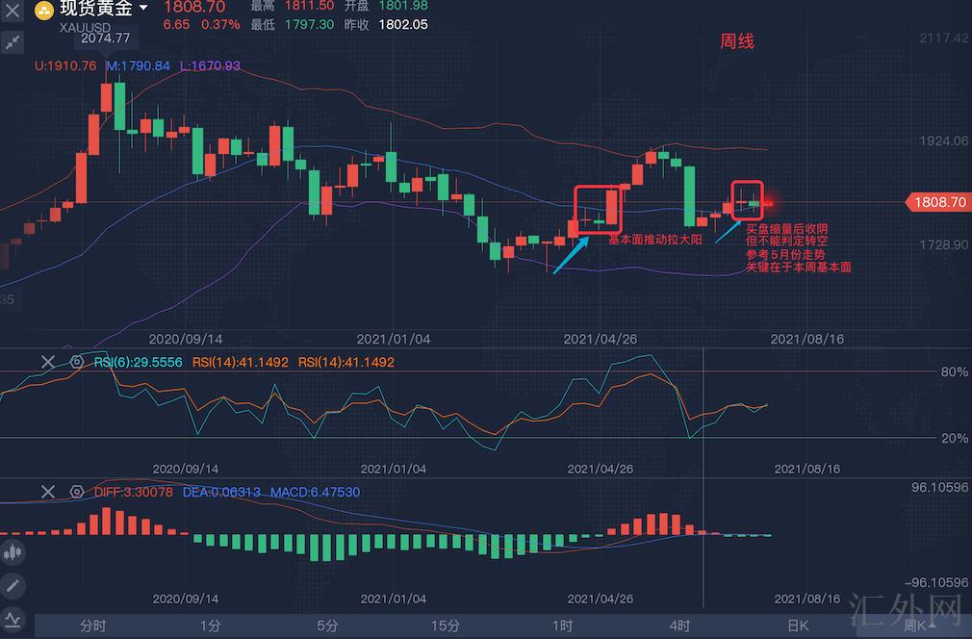Activate the pencil drawing tool
This screenshot has height=639, width=972.
click(x=13, y=584)
